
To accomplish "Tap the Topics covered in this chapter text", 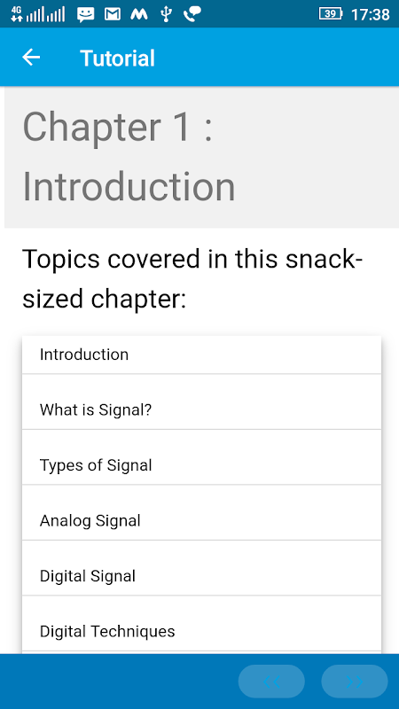I will [x=192, y=279].
